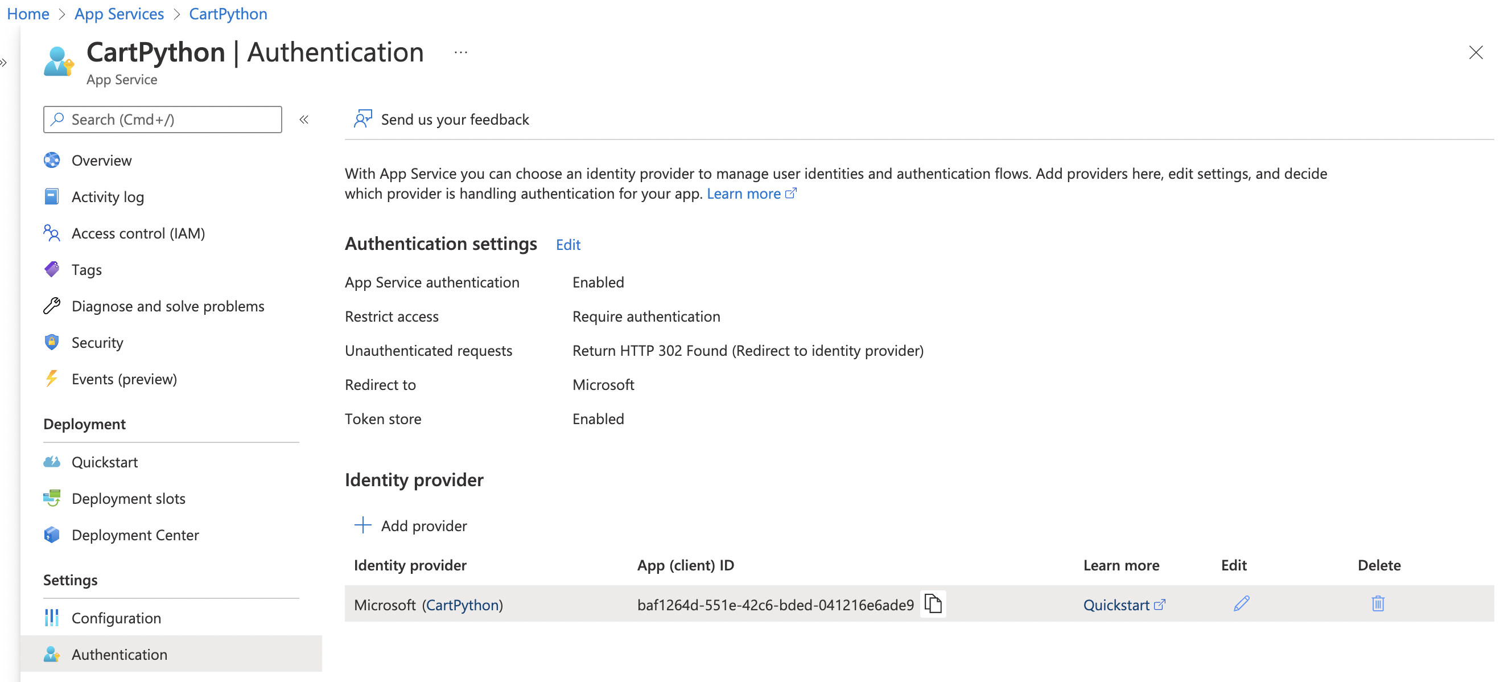The image size is (1508, 682).
Task: Click 'Return HTTP 302 Found' value text
Action: point(748,350)
